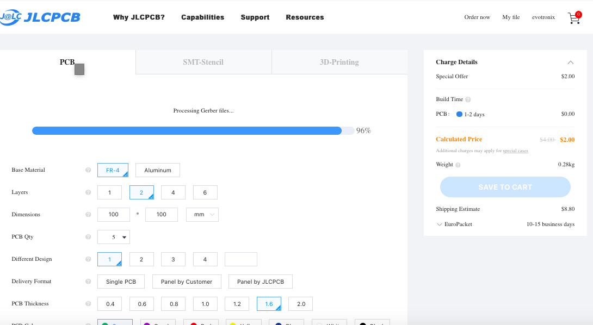Open the Why JLCPCB? menu
Image resolution: width=593 pixels, height=325 pixels.
(x=139, y=17)
